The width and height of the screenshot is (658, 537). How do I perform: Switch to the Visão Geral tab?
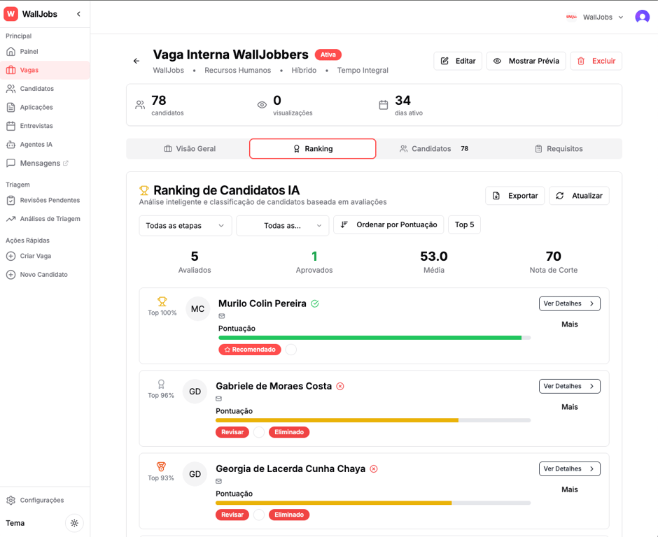click(190, 148)
